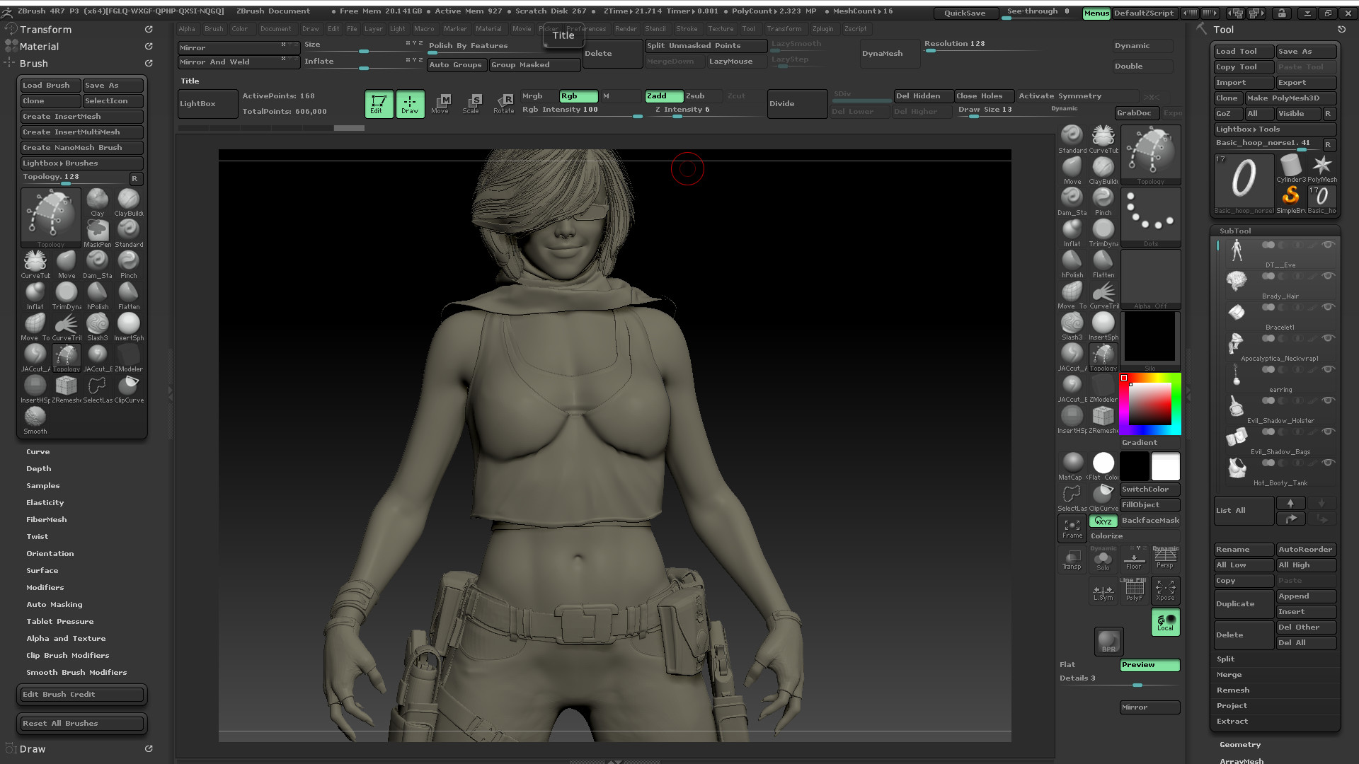Choose the Slash3 brush in left Brush palette
This screenshot has width=1359, height=764.
pos(98,327)
